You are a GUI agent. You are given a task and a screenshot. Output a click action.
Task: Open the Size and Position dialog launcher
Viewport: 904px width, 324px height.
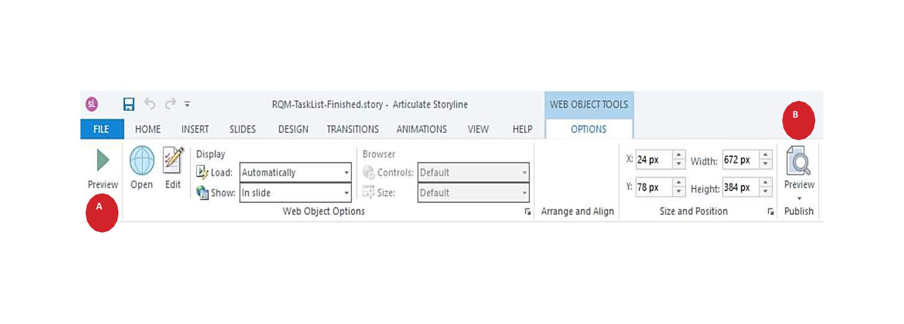pyautogui.click(x=771, y=212)
